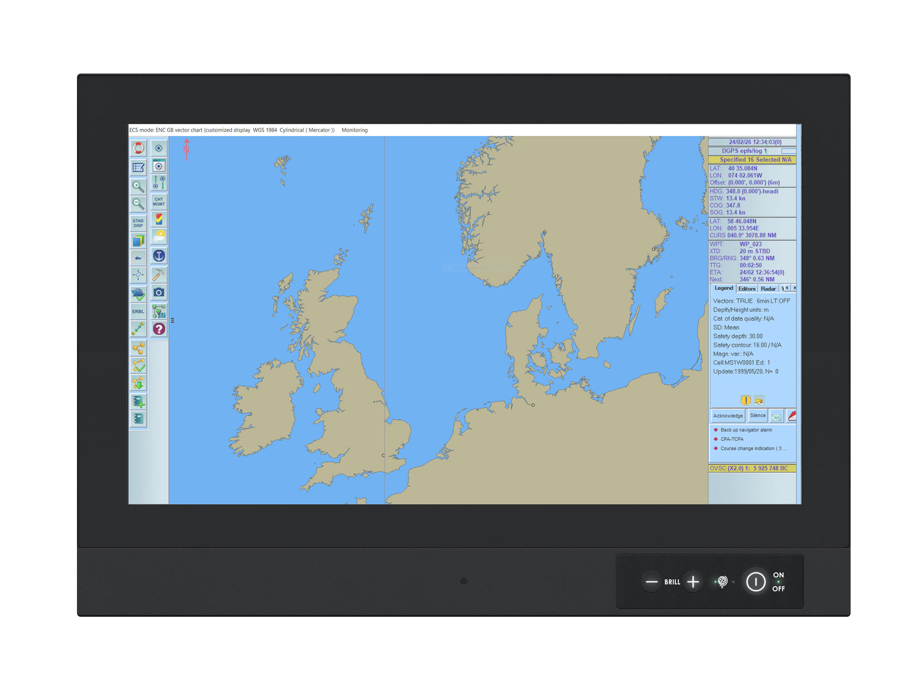Screen dimensions: 907x681
Task: Open the weather overlay sun-cloud icon
Action: 159,237
